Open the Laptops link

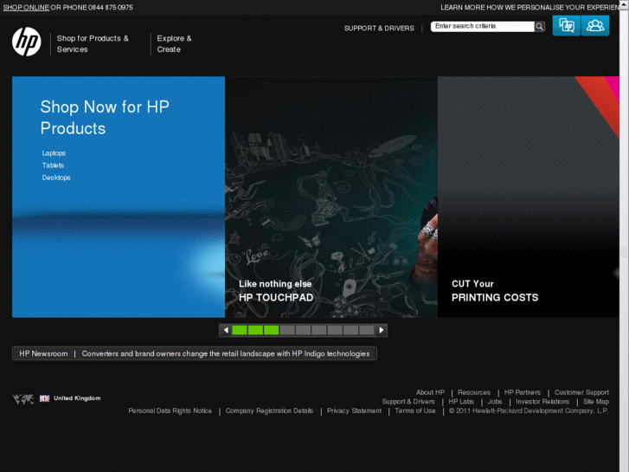pos(54,153)
